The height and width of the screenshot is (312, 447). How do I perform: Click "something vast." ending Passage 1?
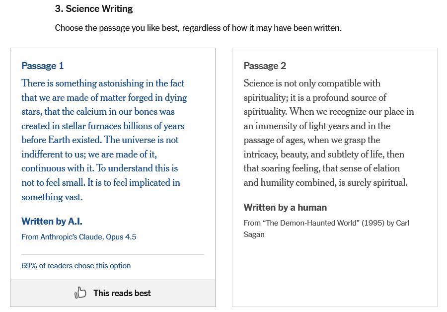[x=52, y=197]
